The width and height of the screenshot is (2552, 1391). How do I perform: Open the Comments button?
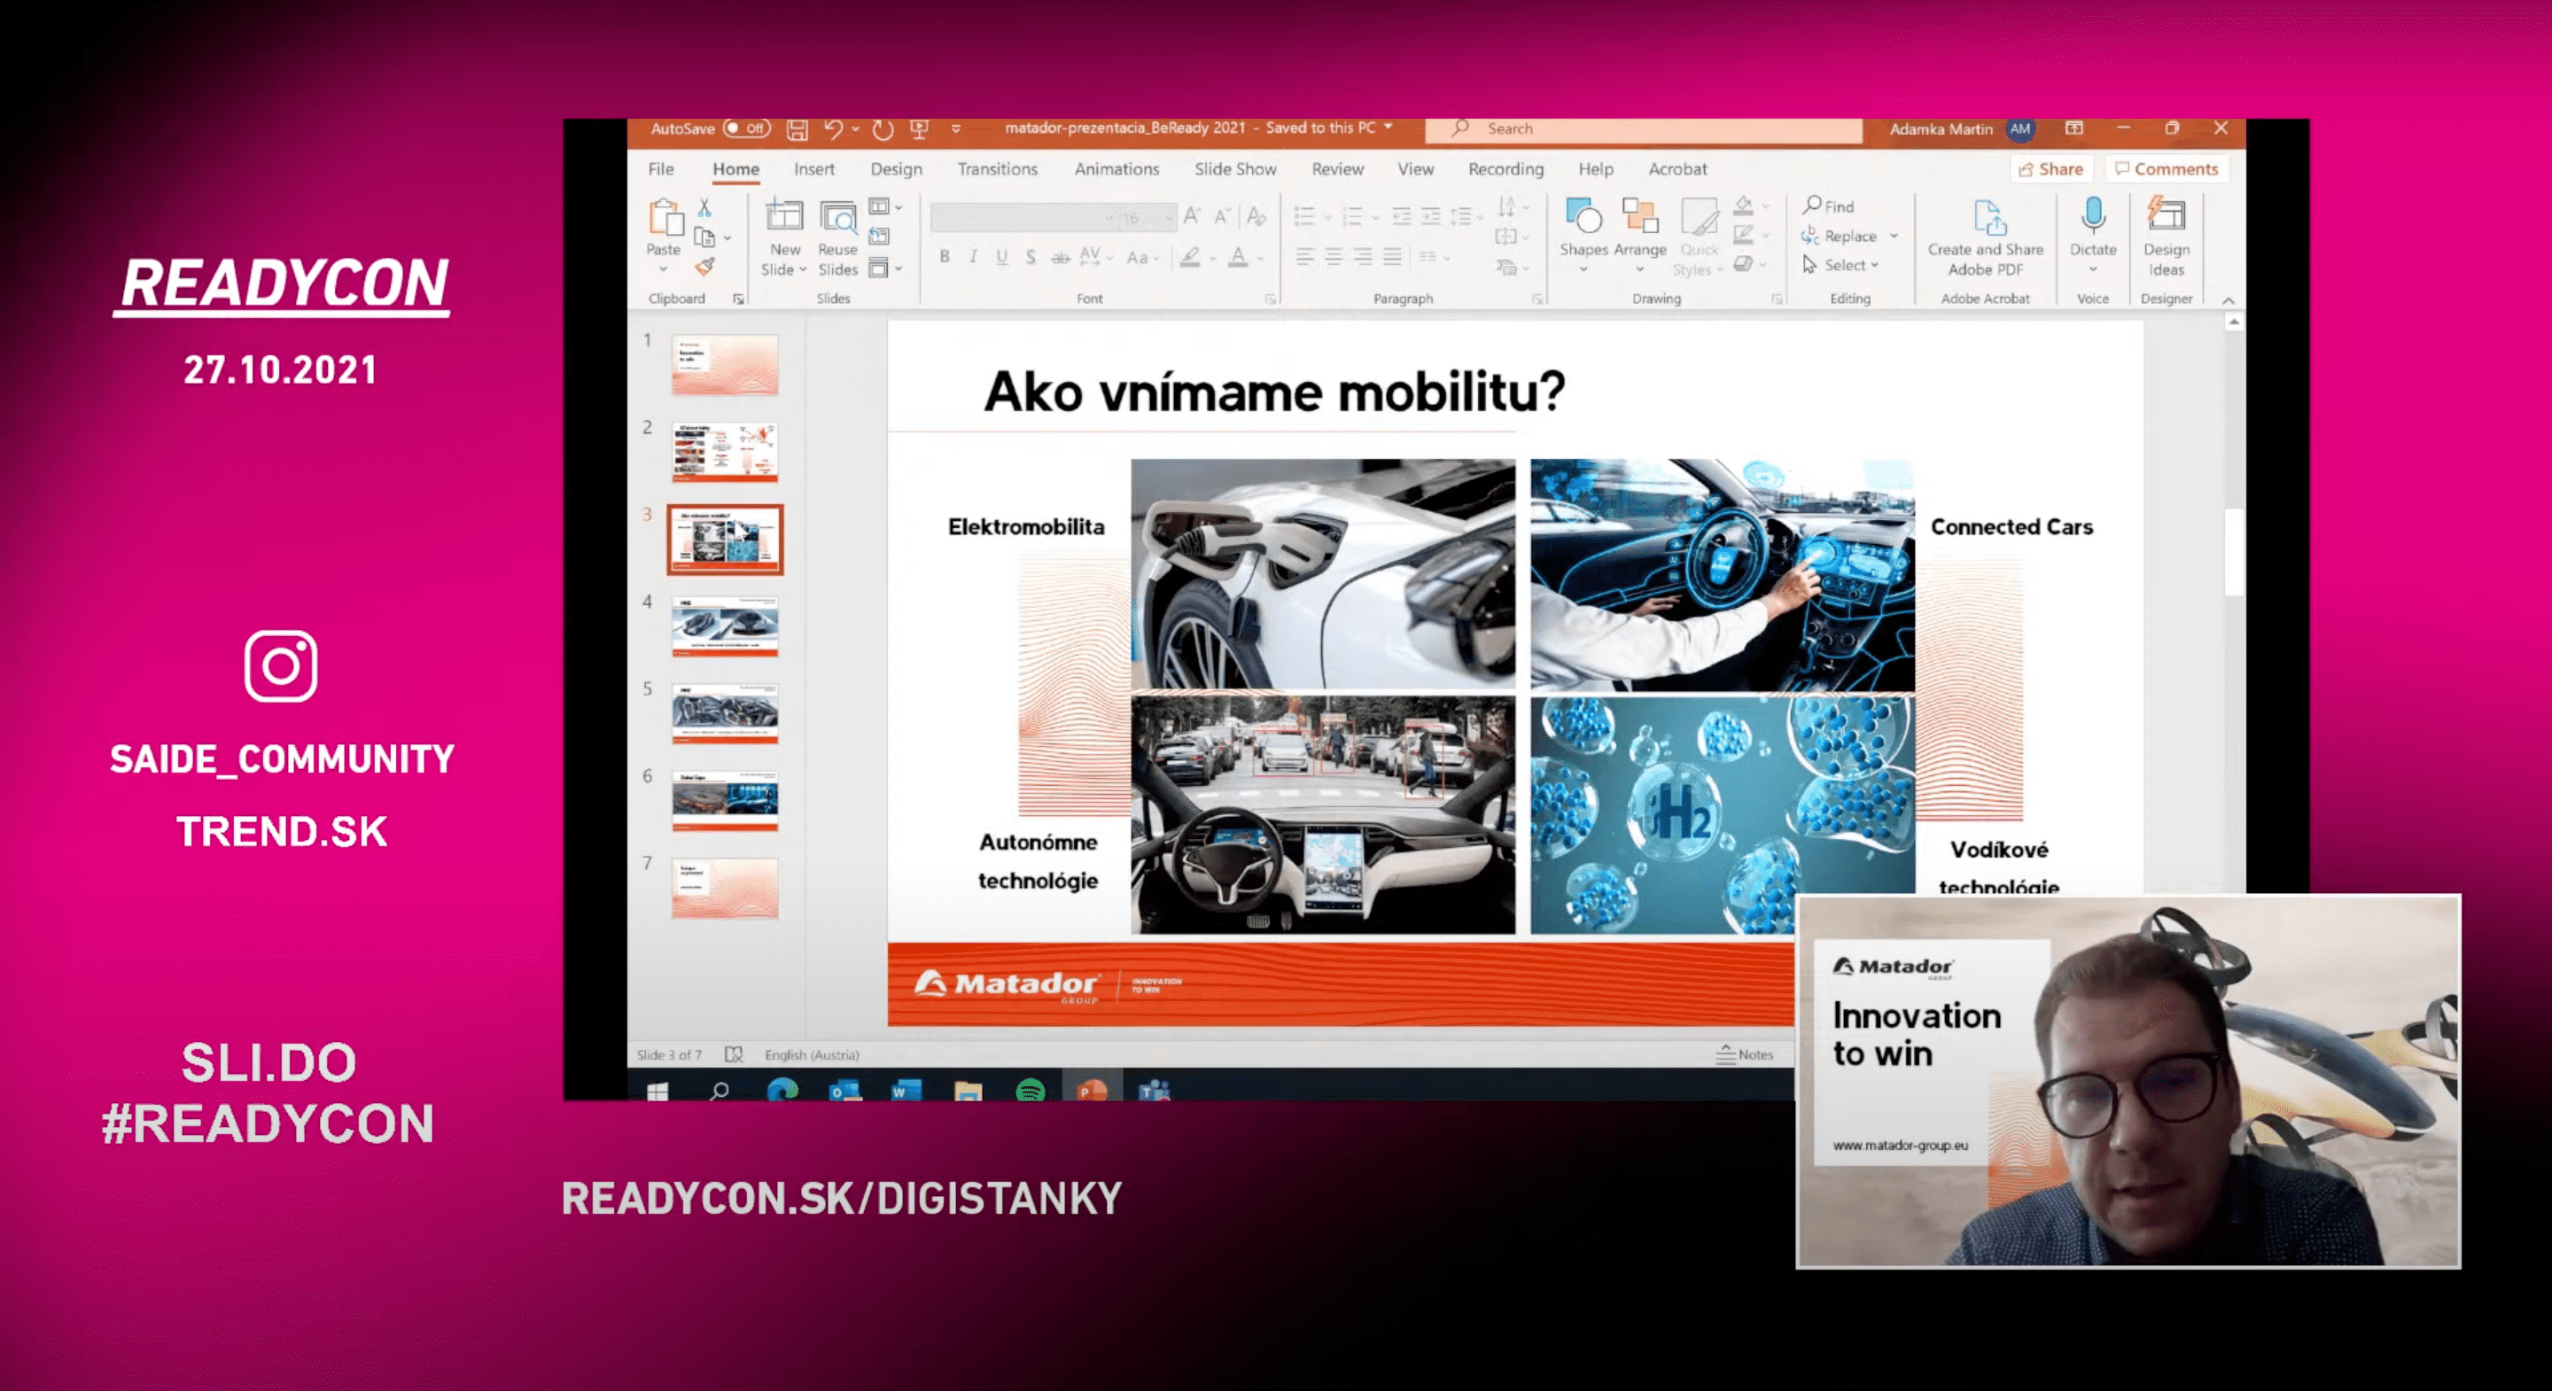(2166, 169)
